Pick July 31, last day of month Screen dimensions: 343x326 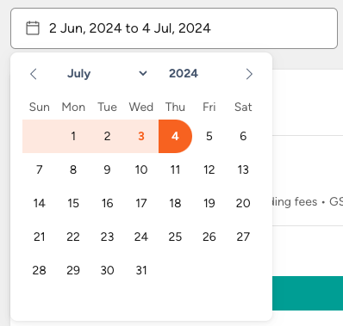pyautogui.click(x=141, y=270)
